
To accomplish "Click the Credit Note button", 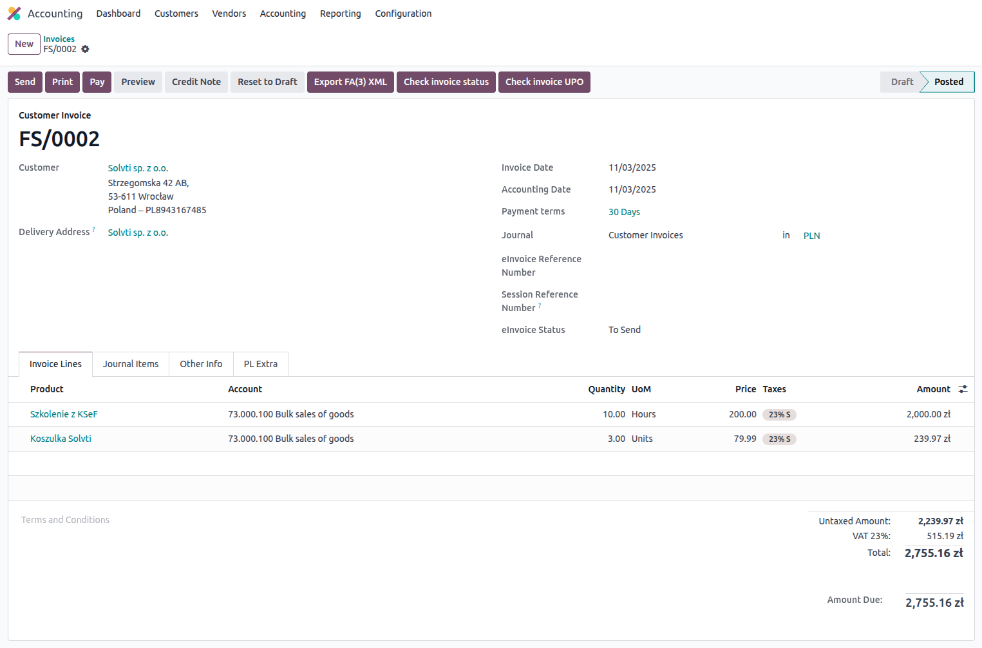I will [x=196, y=82].
